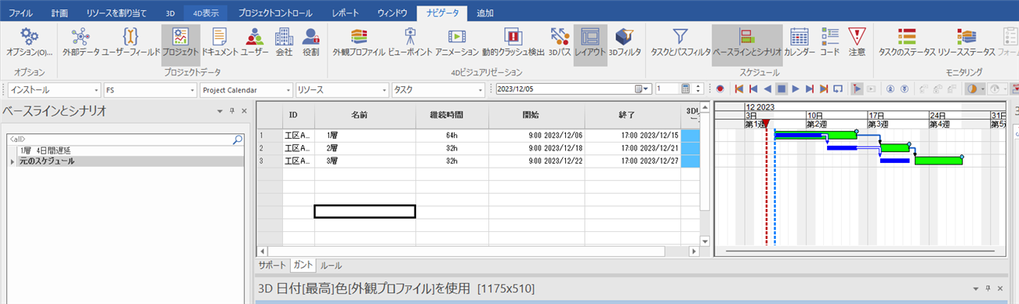Click the step value field showing 1

(667, 89)
